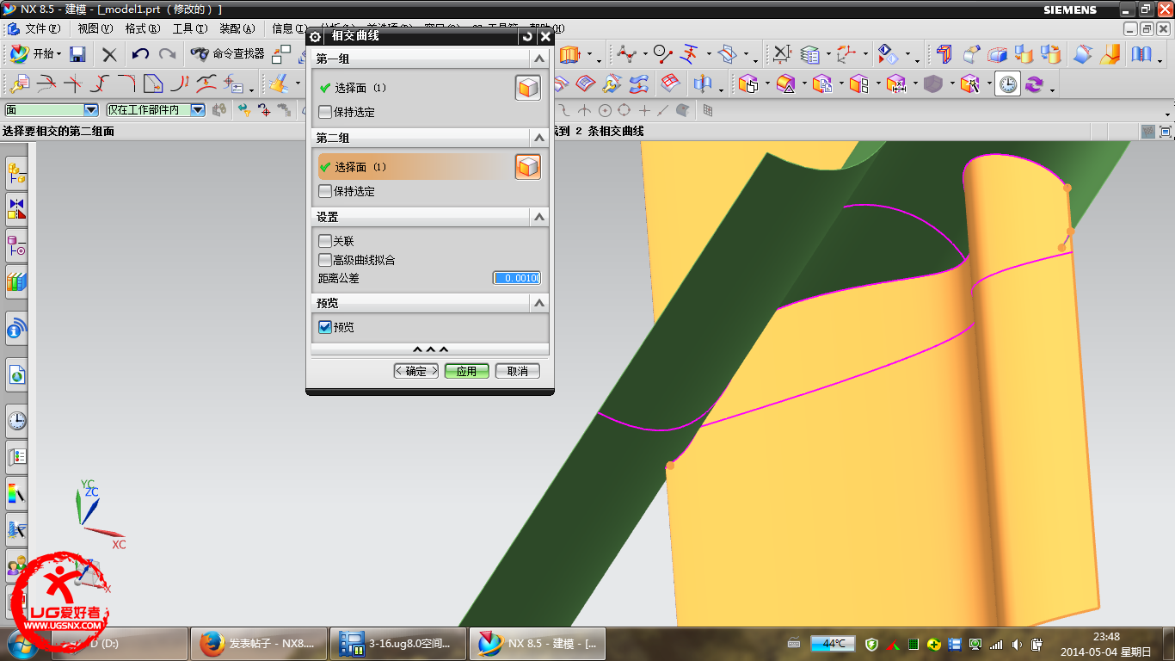Image resolution: width=1175 pixels, height=661 pixels.
Task: Click the circle with line curve icon
Action: (x=662, y=54)
